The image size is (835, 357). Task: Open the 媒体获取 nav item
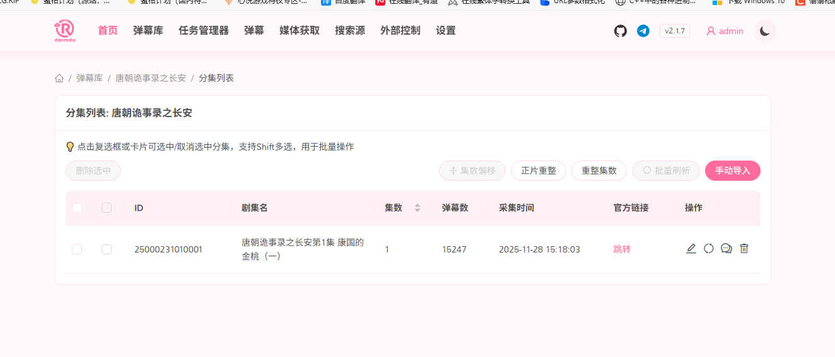click(x=300, y=30)
